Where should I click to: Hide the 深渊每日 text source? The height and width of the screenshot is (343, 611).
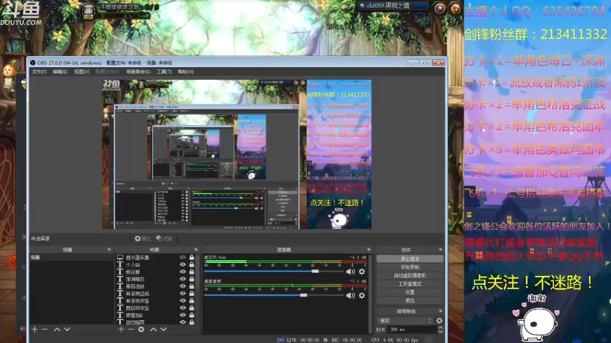(x=183, y=279)
